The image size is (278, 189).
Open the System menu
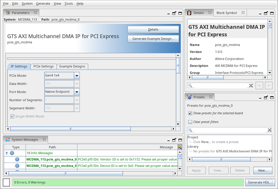27,4
